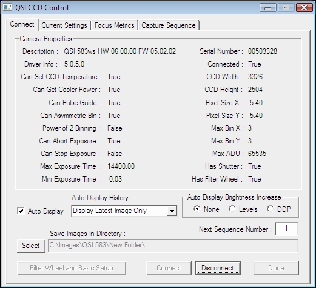The height and width of the screenshot is (288, 316).
Task: Choose the Levels brightness radio option
Action: coord(232,209)
